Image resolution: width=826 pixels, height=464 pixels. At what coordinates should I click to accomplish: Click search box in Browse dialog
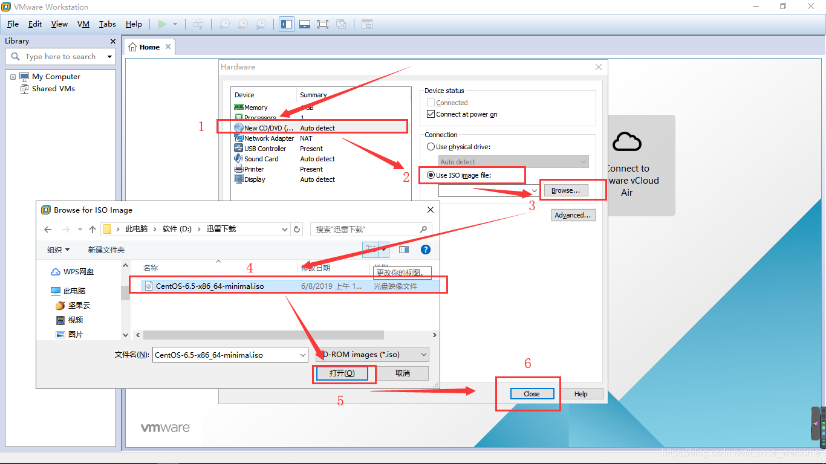pos(371,230)
